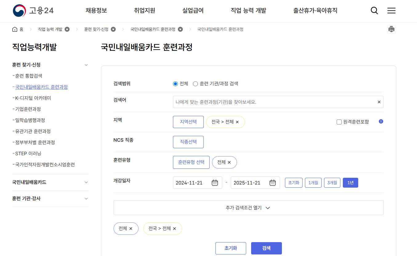
Task: Select the 훈련 기관/과정 검색 radio button
Action: click(x=195, y=84)
